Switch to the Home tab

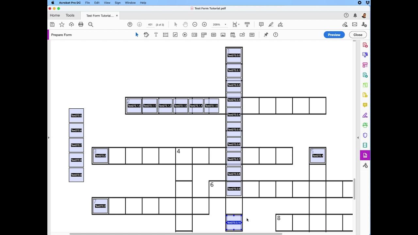tap(55, 15)
